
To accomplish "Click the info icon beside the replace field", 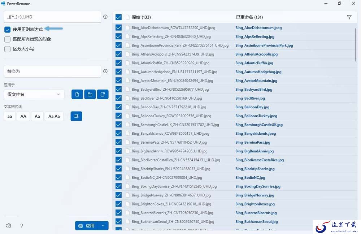I will coord(105,71).
